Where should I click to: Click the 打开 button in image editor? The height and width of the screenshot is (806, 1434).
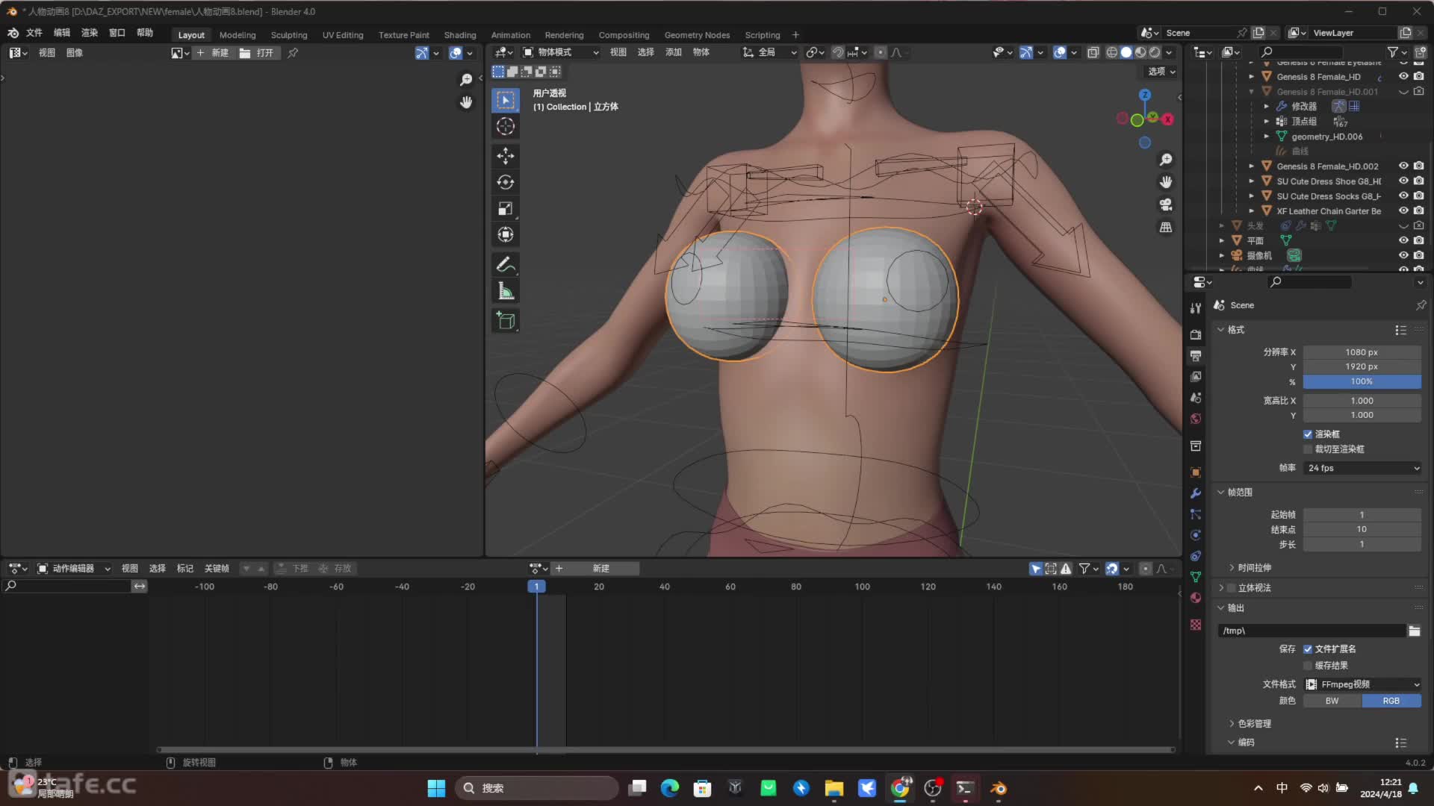tap(258, 53)
